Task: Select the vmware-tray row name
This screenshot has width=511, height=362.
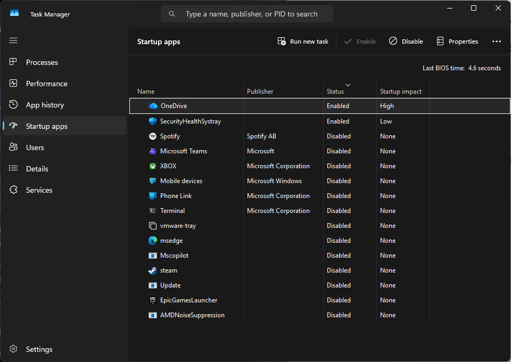Action: [178, 226]
